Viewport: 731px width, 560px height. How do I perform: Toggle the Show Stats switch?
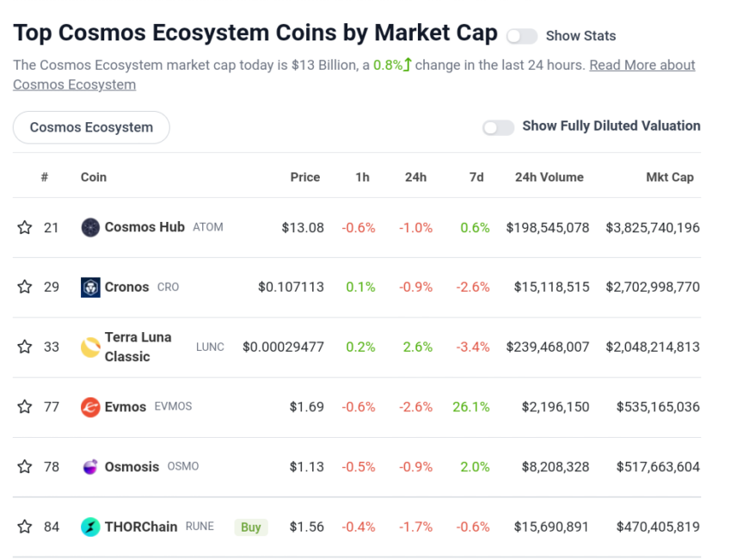521,36
